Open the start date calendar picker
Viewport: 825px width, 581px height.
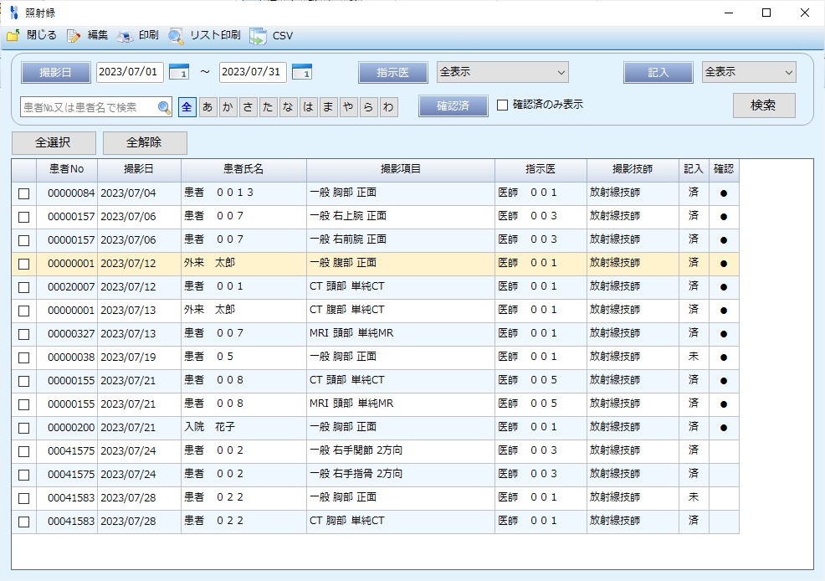point(178,72)
